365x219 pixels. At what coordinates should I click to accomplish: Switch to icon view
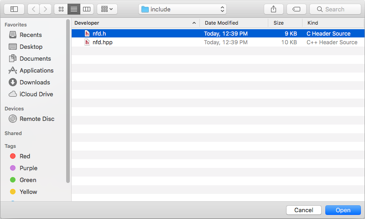[61, 9]
